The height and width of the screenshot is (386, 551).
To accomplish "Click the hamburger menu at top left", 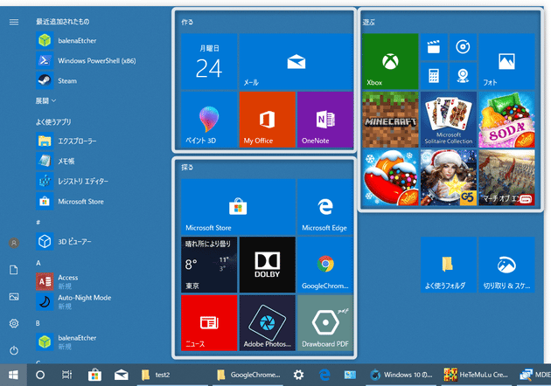I will point(14,22).
